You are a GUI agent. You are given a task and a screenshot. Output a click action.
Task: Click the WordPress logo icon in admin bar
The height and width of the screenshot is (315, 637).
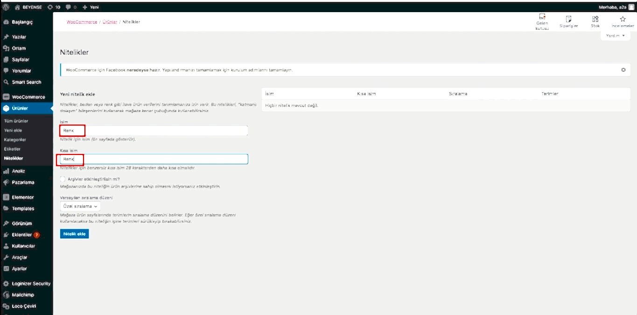tap(6, 7)
